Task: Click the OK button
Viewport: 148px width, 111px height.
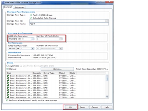Action: pyautogui.click(x=71, y=107)
